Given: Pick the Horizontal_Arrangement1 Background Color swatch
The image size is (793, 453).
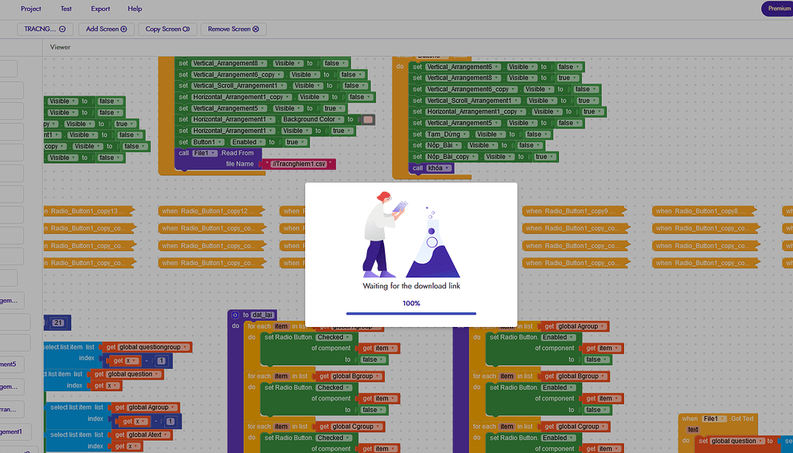Looking at the screenshot, I should [368, 120].
